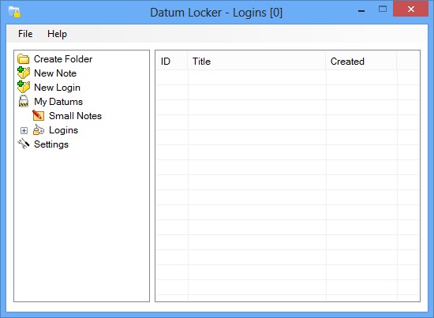Viewport: 434px width, 318px height.
Task: Select the Settings label in tree
Action: (51, 144)
